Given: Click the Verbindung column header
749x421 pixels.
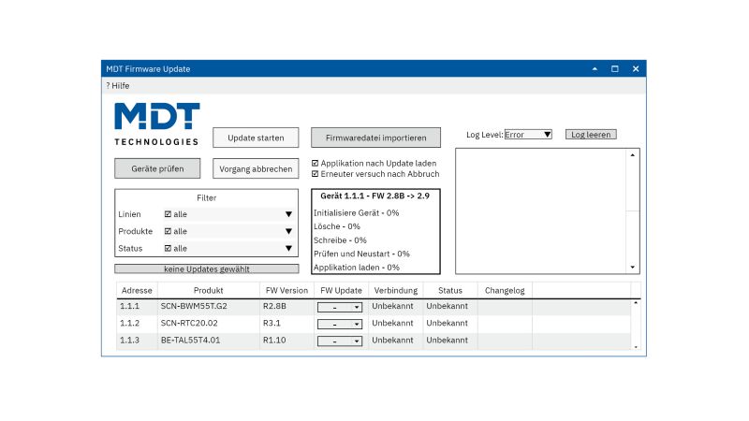Looking at the screenshot, I should (395, 290).
